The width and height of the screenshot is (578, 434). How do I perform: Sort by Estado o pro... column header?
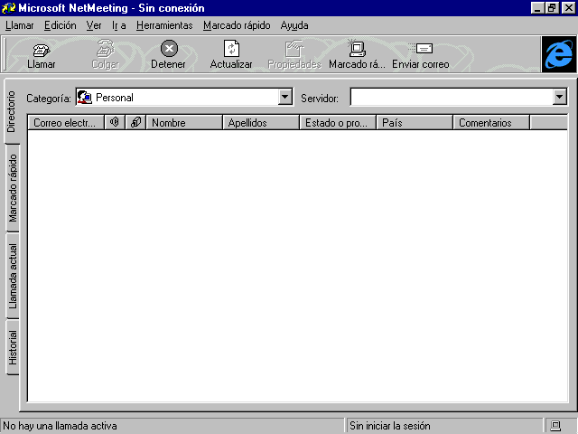coord(338,122)
